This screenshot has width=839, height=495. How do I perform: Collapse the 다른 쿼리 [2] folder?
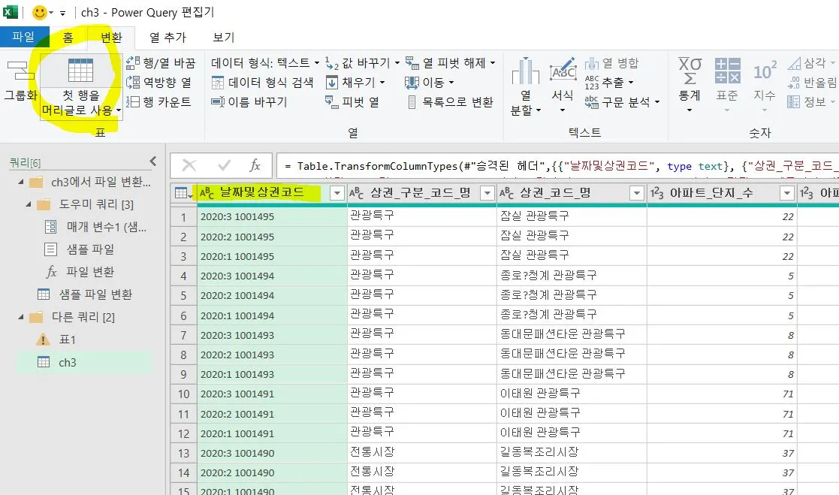(x=21, y=317)
